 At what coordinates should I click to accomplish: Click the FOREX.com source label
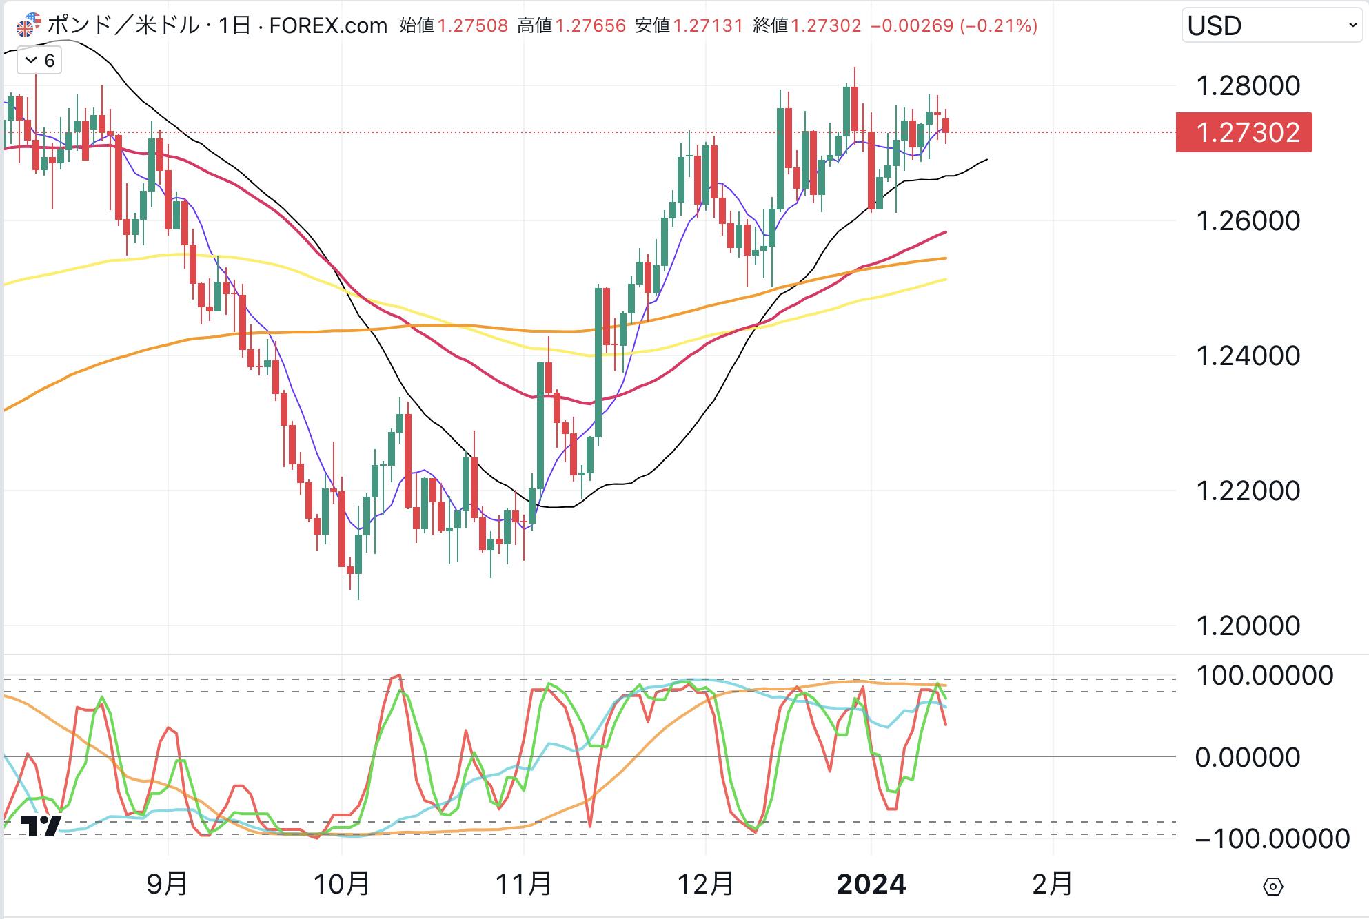point(328,26)
